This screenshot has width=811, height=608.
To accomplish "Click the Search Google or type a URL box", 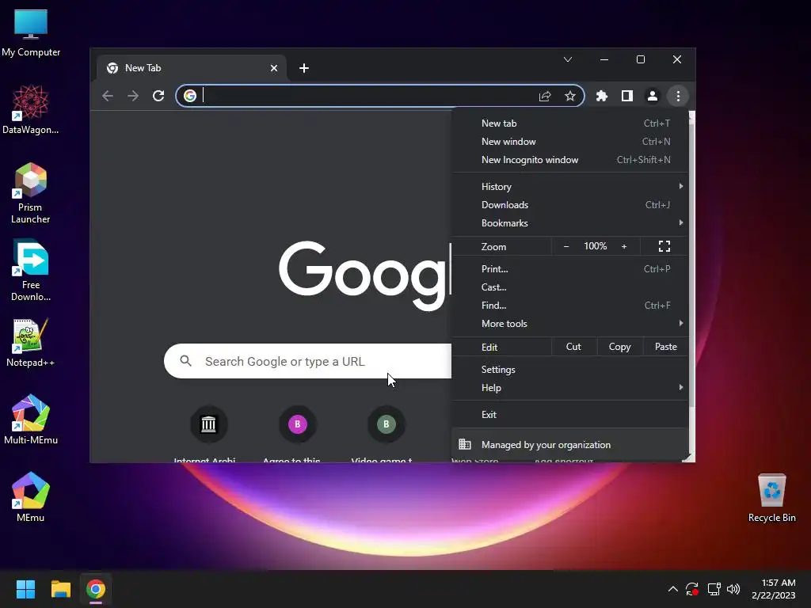I will [308, 361].
